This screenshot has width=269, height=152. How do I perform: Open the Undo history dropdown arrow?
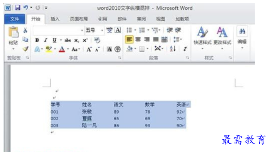coord(31,7)
